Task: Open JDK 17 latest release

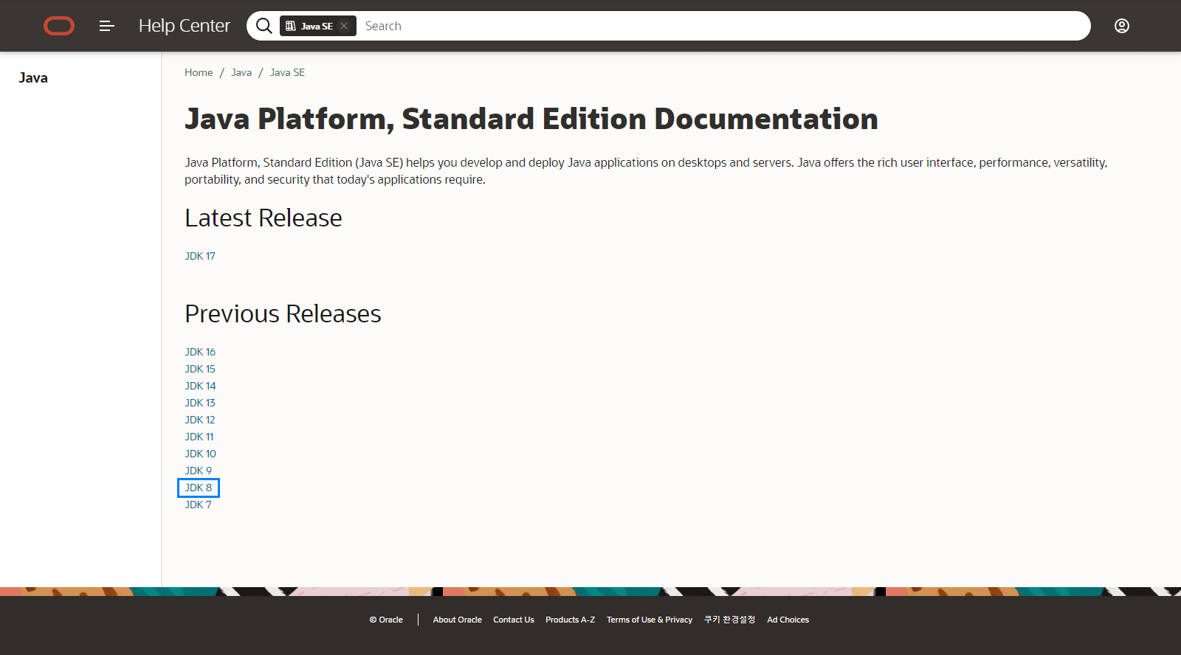Action: 200,256
